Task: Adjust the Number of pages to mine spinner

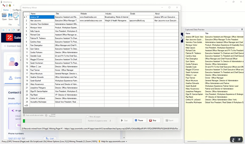Action: pos(112,121)
